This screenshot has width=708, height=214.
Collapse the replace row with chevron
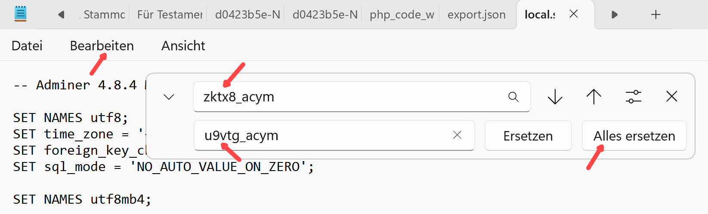point(169,97)
